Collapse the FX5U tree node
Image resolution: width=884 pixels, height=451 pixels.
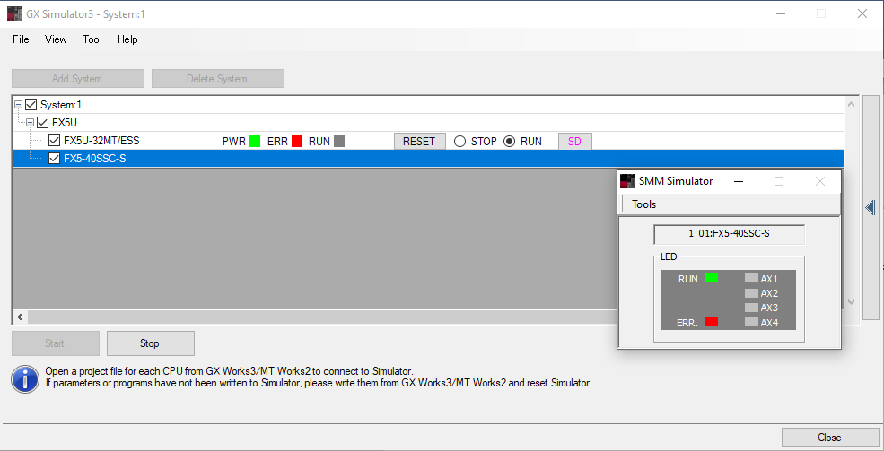click(x=31, y=123)
